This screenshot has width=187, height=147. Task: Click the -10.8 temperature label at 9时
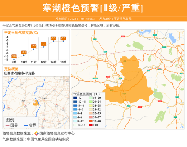tap(14, 56)
